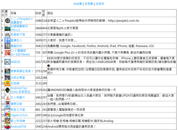Open AndroidTW page link
Image resolution: width=178 pixels, height=130 pixels.
[x=18, y=127]
